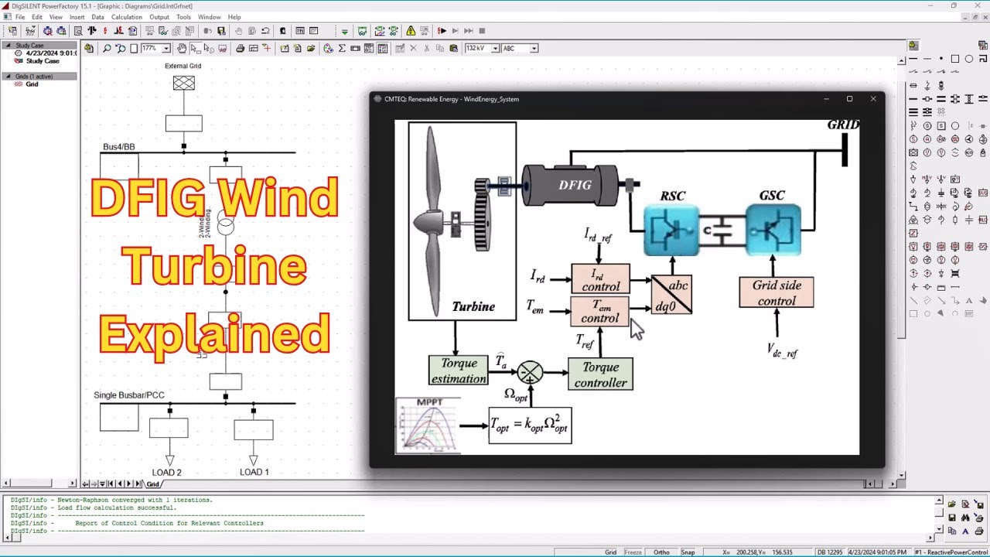Viewport: 990px width, 557px height.
Task: Click the blue 'A' font icon in output toolbar
Action: click(x=965, y=531)
